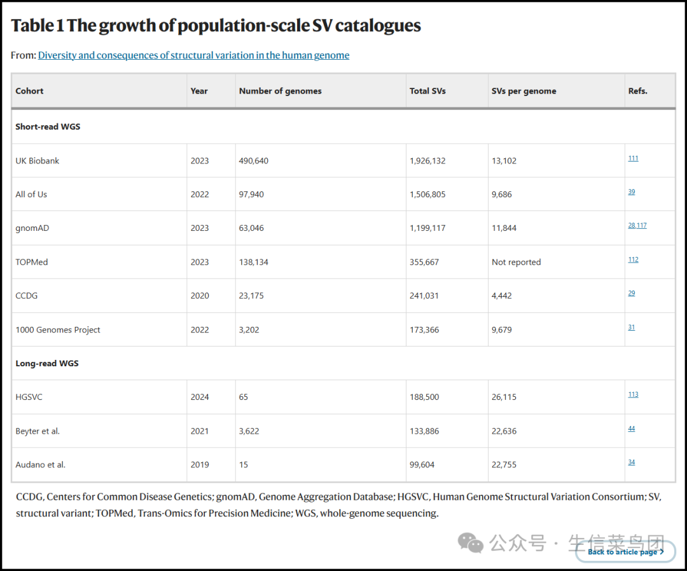Click the Long-read WGS section heading
687x571 pixels.
coord(47,364)
